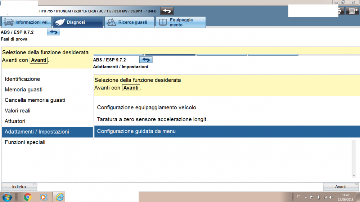This screenshot has width=360, height=202.
Task: Click the IT language indicator
Action: (298, 197)
